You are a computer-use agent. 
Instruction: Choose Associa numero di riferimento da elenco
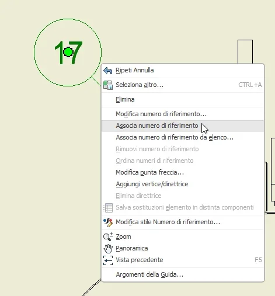[x=175, y=137]
